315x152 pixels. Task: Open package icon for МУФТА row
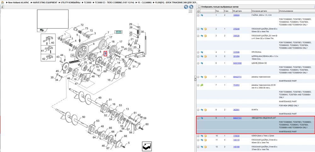click(x=205, y=110)
